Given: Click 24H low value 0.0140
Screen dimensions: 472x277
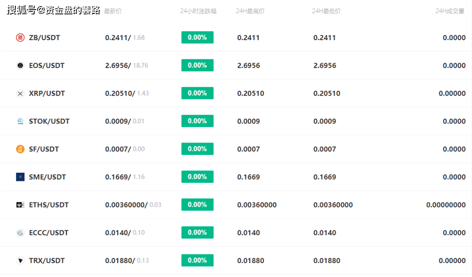Looking at the screenshot, I should (x=324, y=233).
